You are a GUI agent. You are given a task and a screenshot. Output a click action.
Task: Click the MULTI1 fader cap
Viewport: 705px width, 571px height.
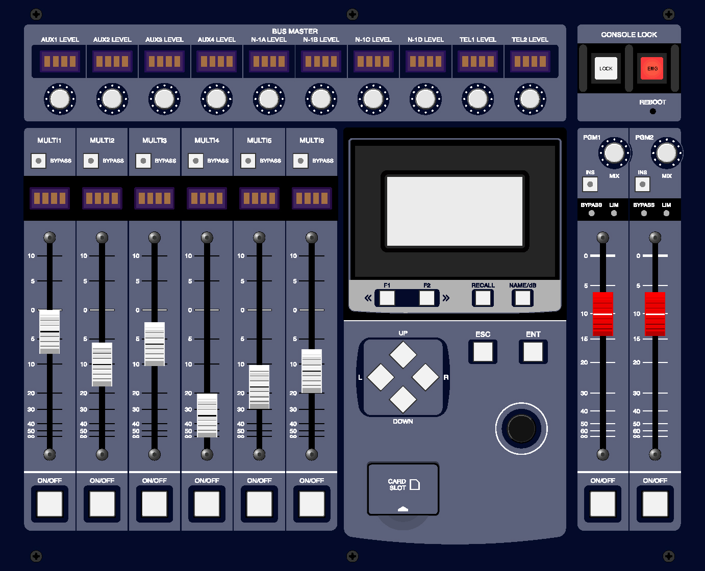click(49, 331)
